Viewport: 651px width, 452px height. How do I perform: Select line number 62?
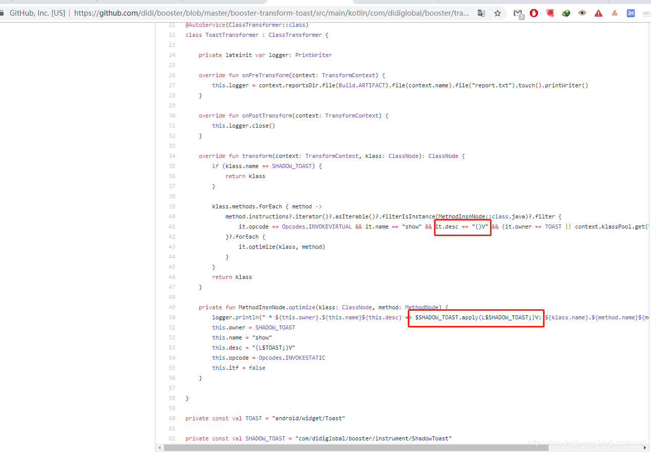coord(172,438)
